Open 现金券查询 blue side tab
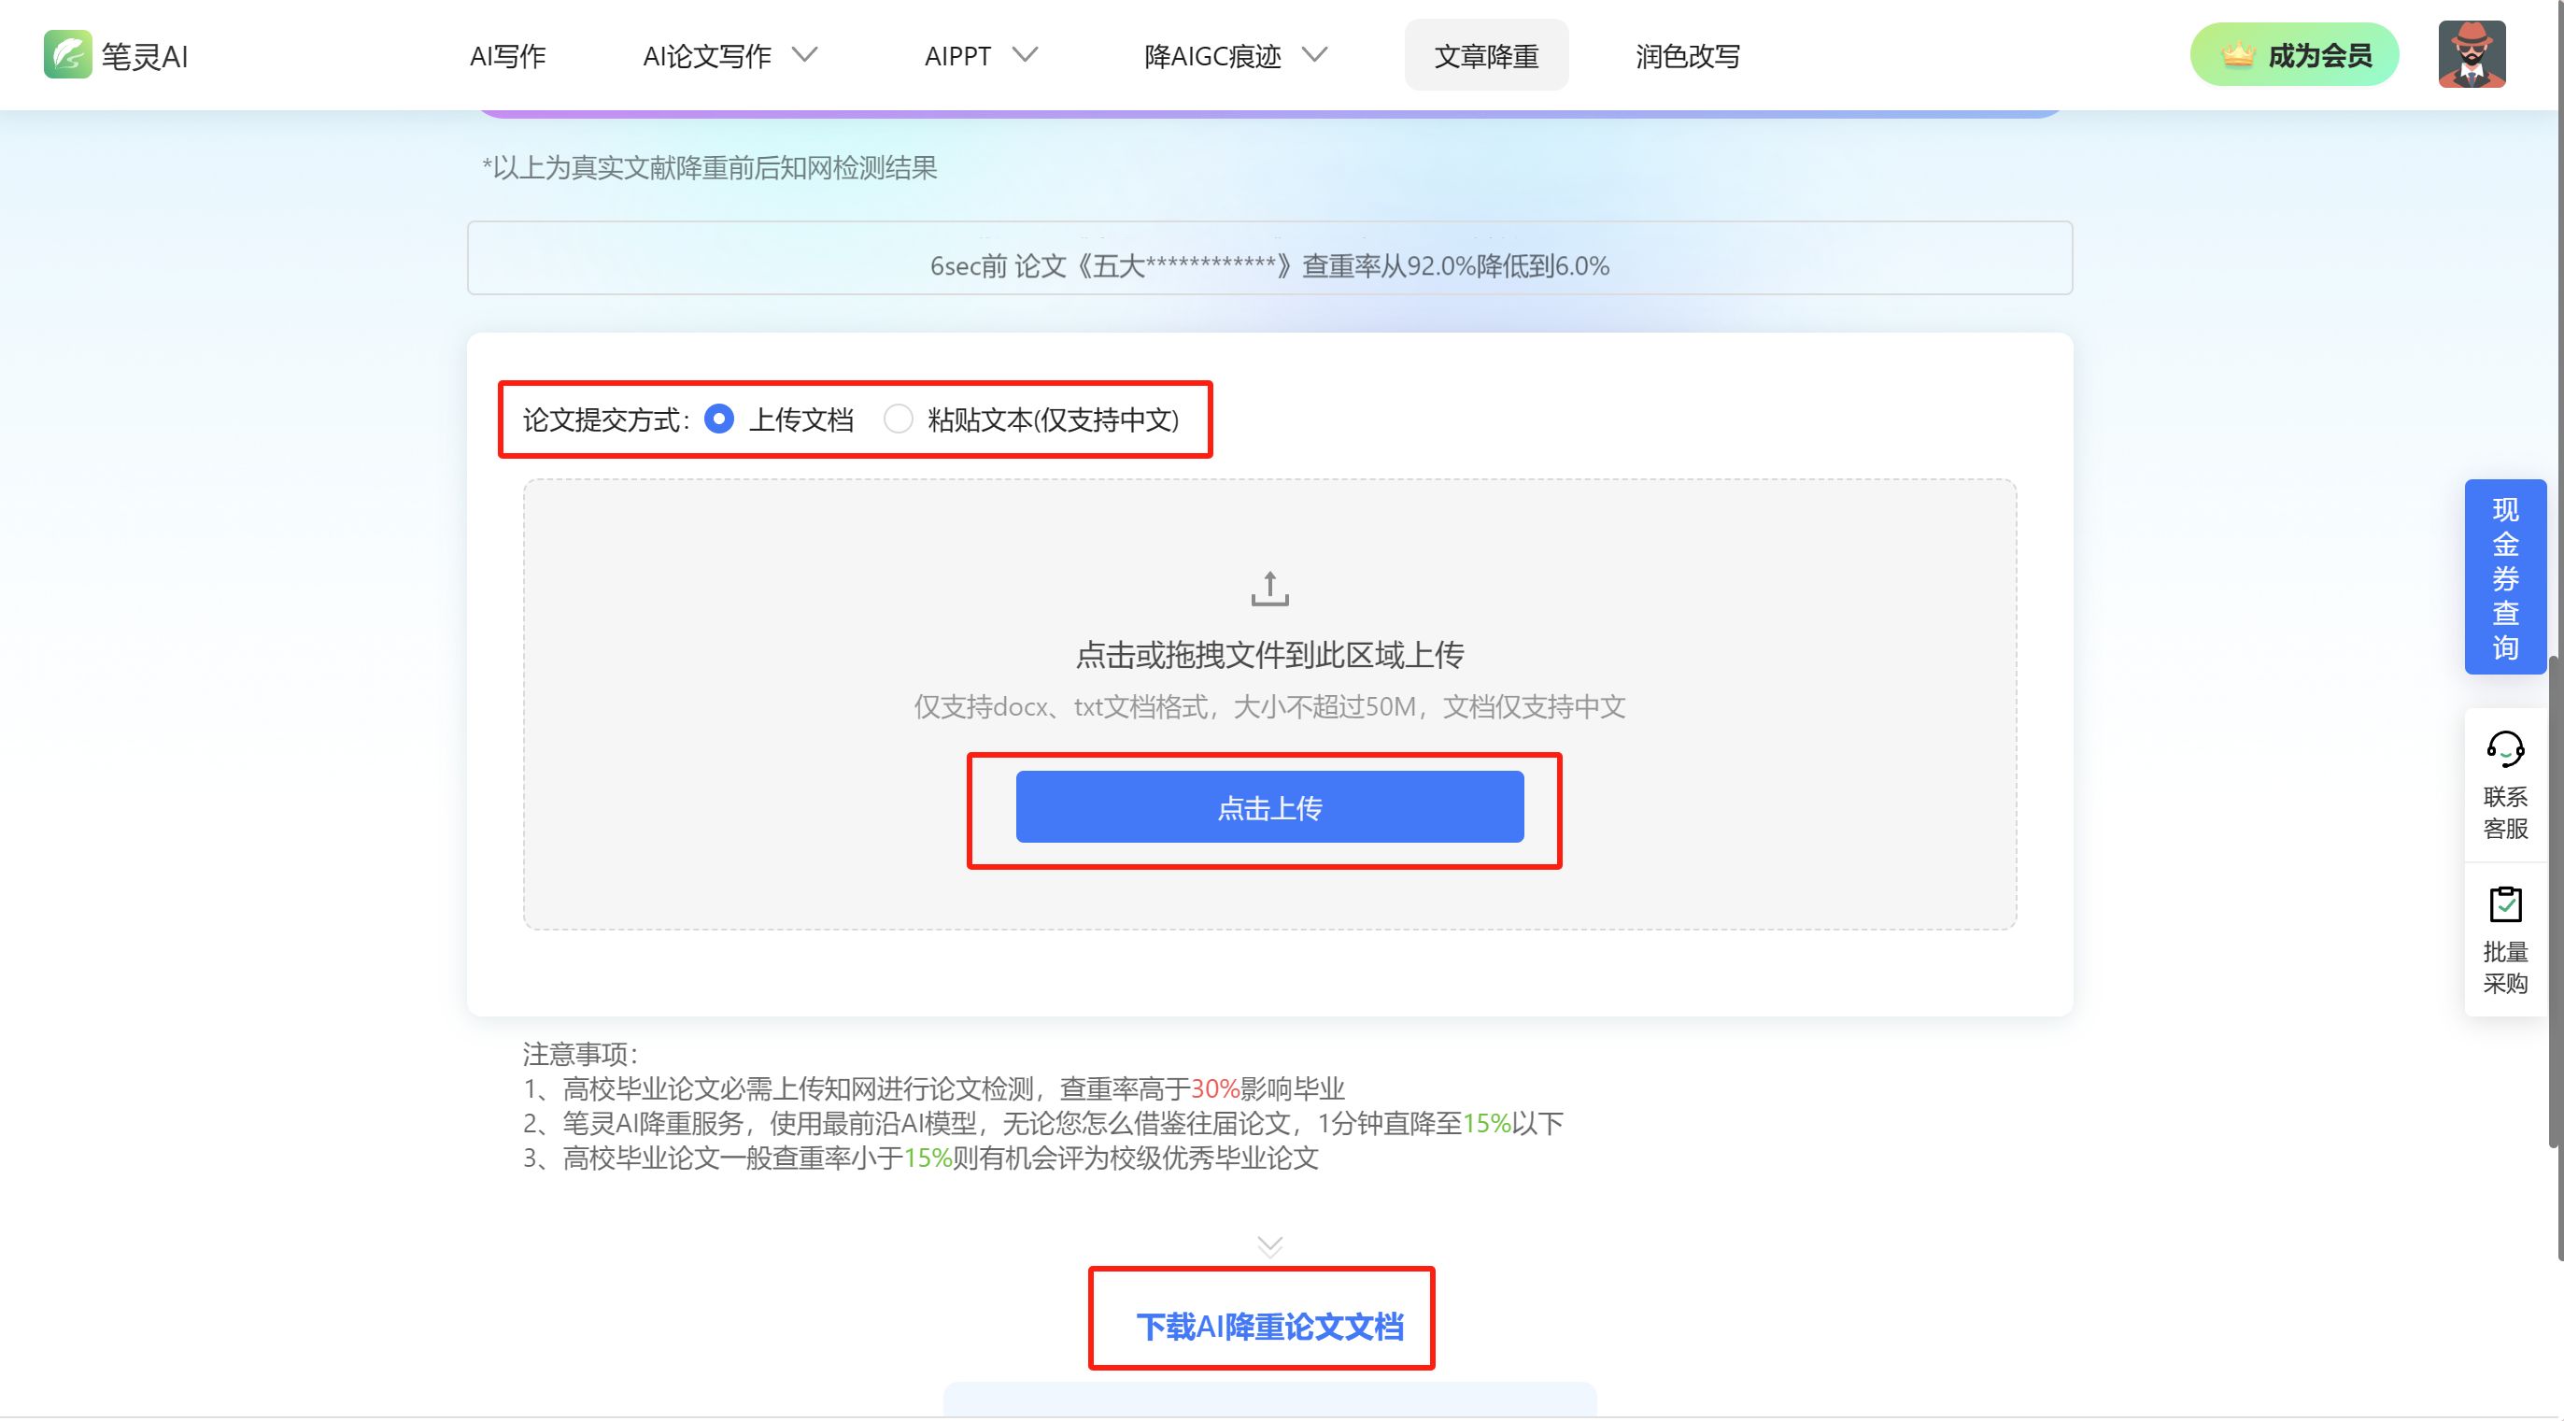This screenshot has width=2564, height=1421. 2504,576
